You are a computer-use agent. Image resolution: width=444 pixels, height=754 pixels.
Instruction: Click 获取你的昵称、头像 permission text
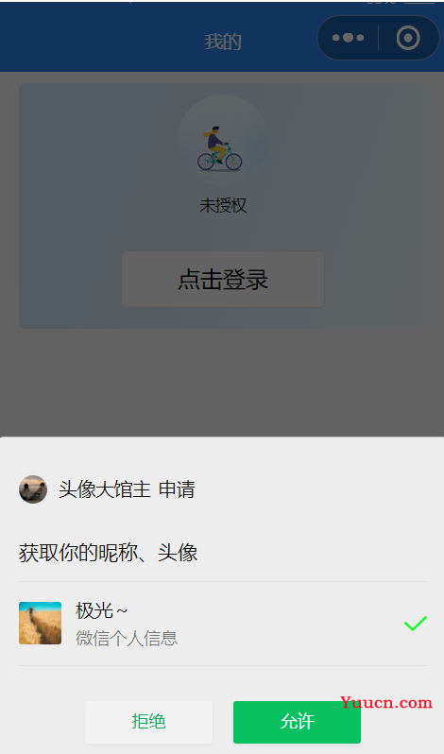pos(108,553)
